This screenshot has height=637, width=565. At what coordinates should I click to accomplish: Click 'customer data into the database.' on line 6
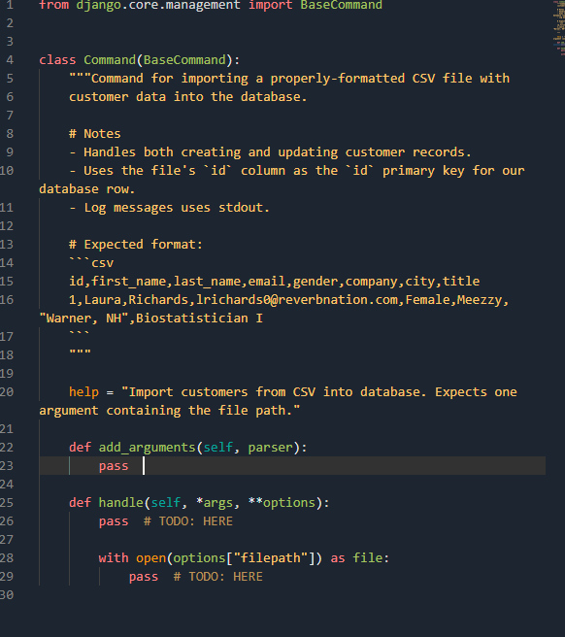coord(187,97)
